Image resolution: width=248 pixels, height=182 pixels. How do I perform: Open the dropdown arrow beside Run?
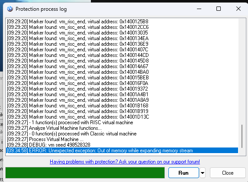coord(203,173)
